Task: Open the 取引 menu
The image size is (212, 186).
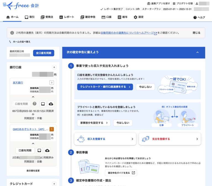Action: click(x=30, y=17)
